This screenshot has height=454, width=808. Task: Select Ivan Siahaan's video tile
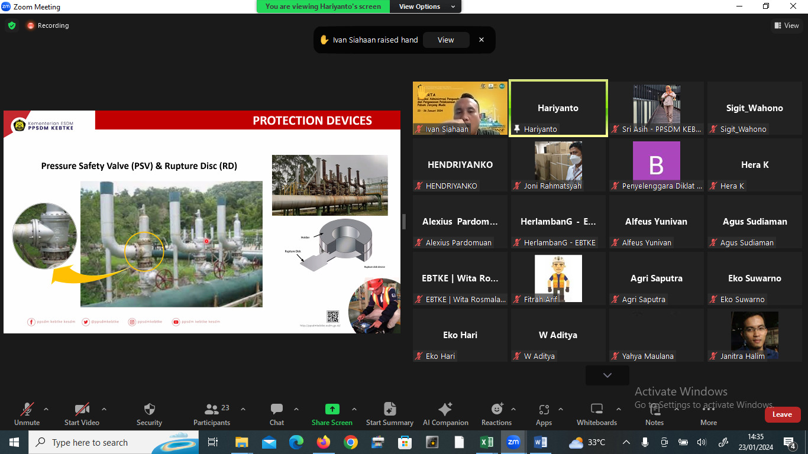coord(460,108)
